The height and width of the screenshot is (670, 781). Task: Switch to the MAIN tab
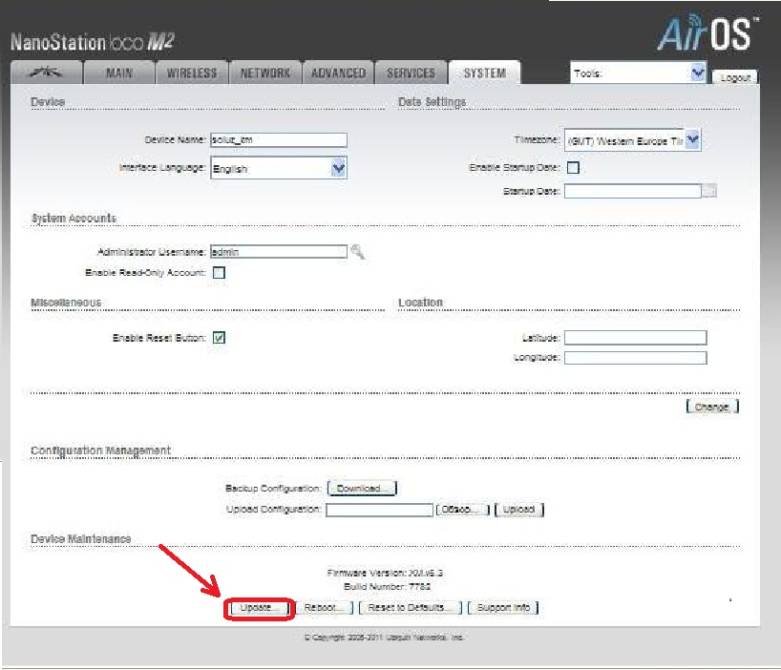[119, 73]
